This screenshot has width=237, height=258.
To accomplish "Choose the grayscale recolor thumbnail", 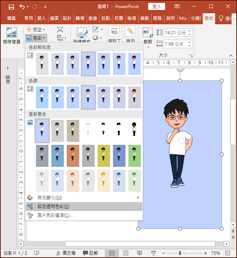I will [58, 131].
